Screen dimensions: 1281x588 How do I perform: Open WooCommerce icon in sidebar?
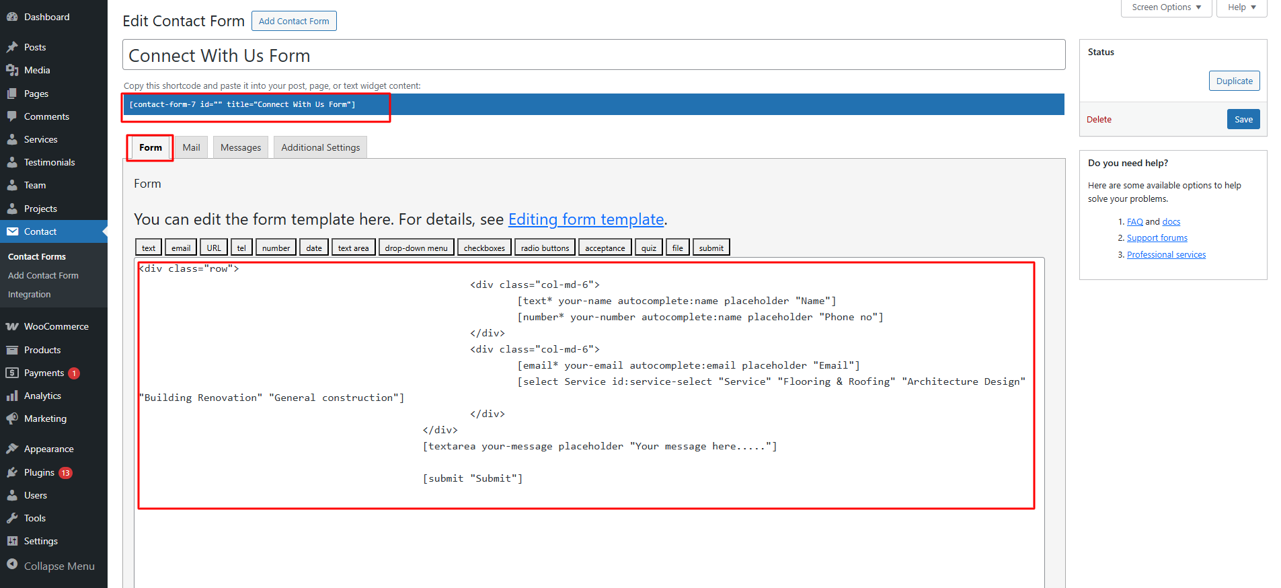[12, 326]
